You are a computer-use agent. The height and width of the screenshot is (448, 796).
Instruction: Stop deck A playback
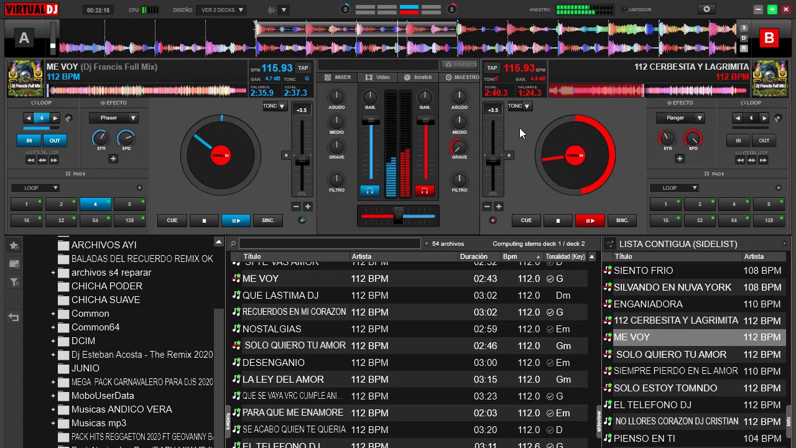click(204, 220)
